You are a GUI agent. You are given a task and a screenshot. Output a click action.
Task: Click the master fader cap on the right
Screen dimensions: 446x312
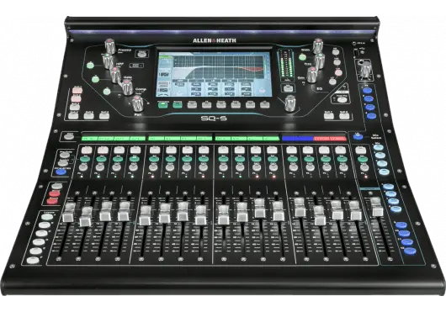click(377, 207)
